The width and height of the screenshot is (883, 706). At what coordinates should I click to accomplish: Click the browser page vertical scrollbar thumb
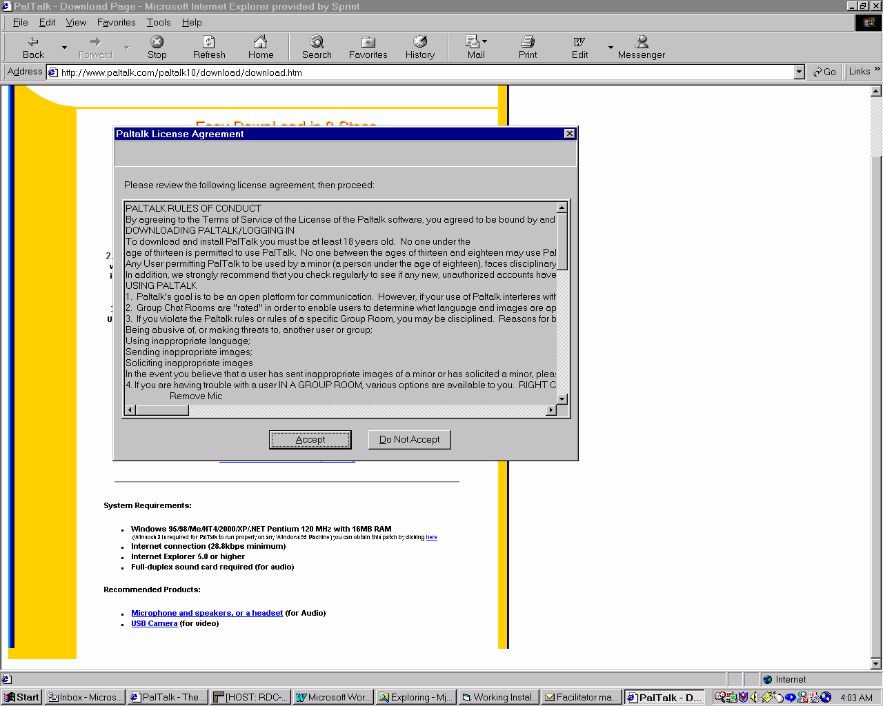click(x=876, y=405)
